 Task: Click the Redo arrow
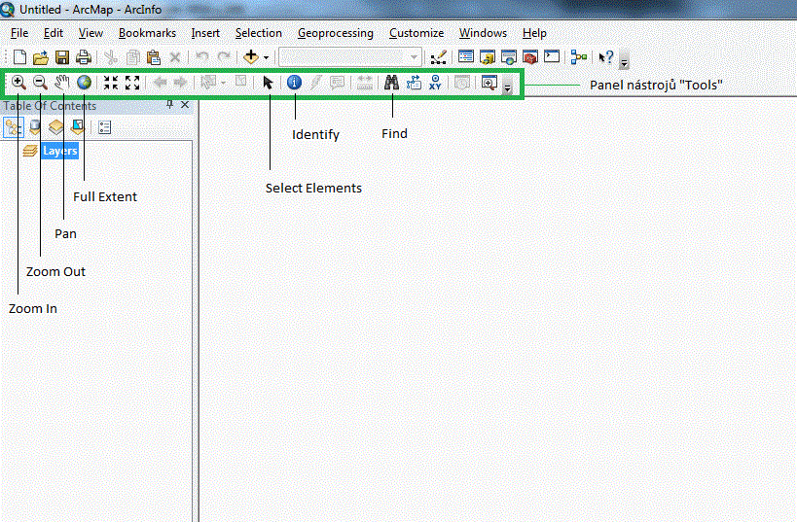tap(224, 57)
